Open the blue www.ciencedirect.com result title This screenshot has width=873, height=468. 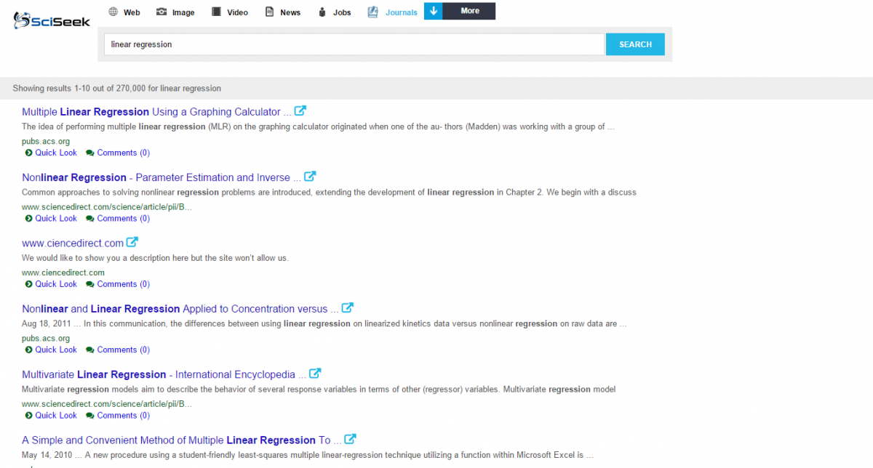coord(73,243)
